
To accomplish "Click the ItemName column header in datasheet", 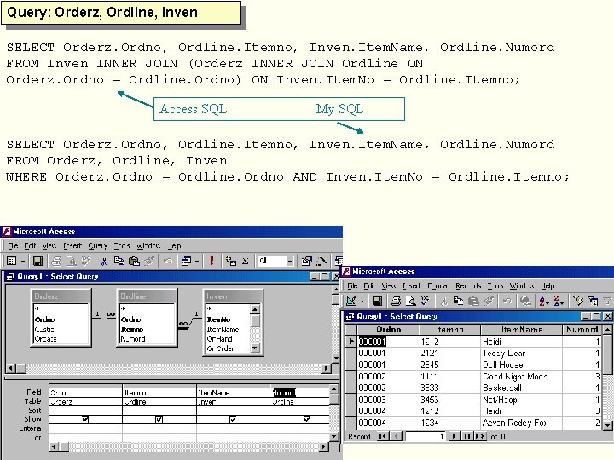I will [522, 330].
